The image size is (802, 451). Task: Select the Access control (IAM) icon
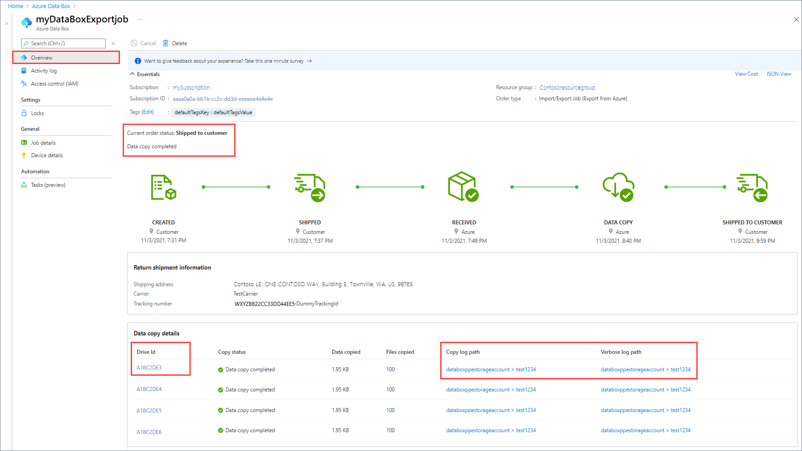(24, 83)
